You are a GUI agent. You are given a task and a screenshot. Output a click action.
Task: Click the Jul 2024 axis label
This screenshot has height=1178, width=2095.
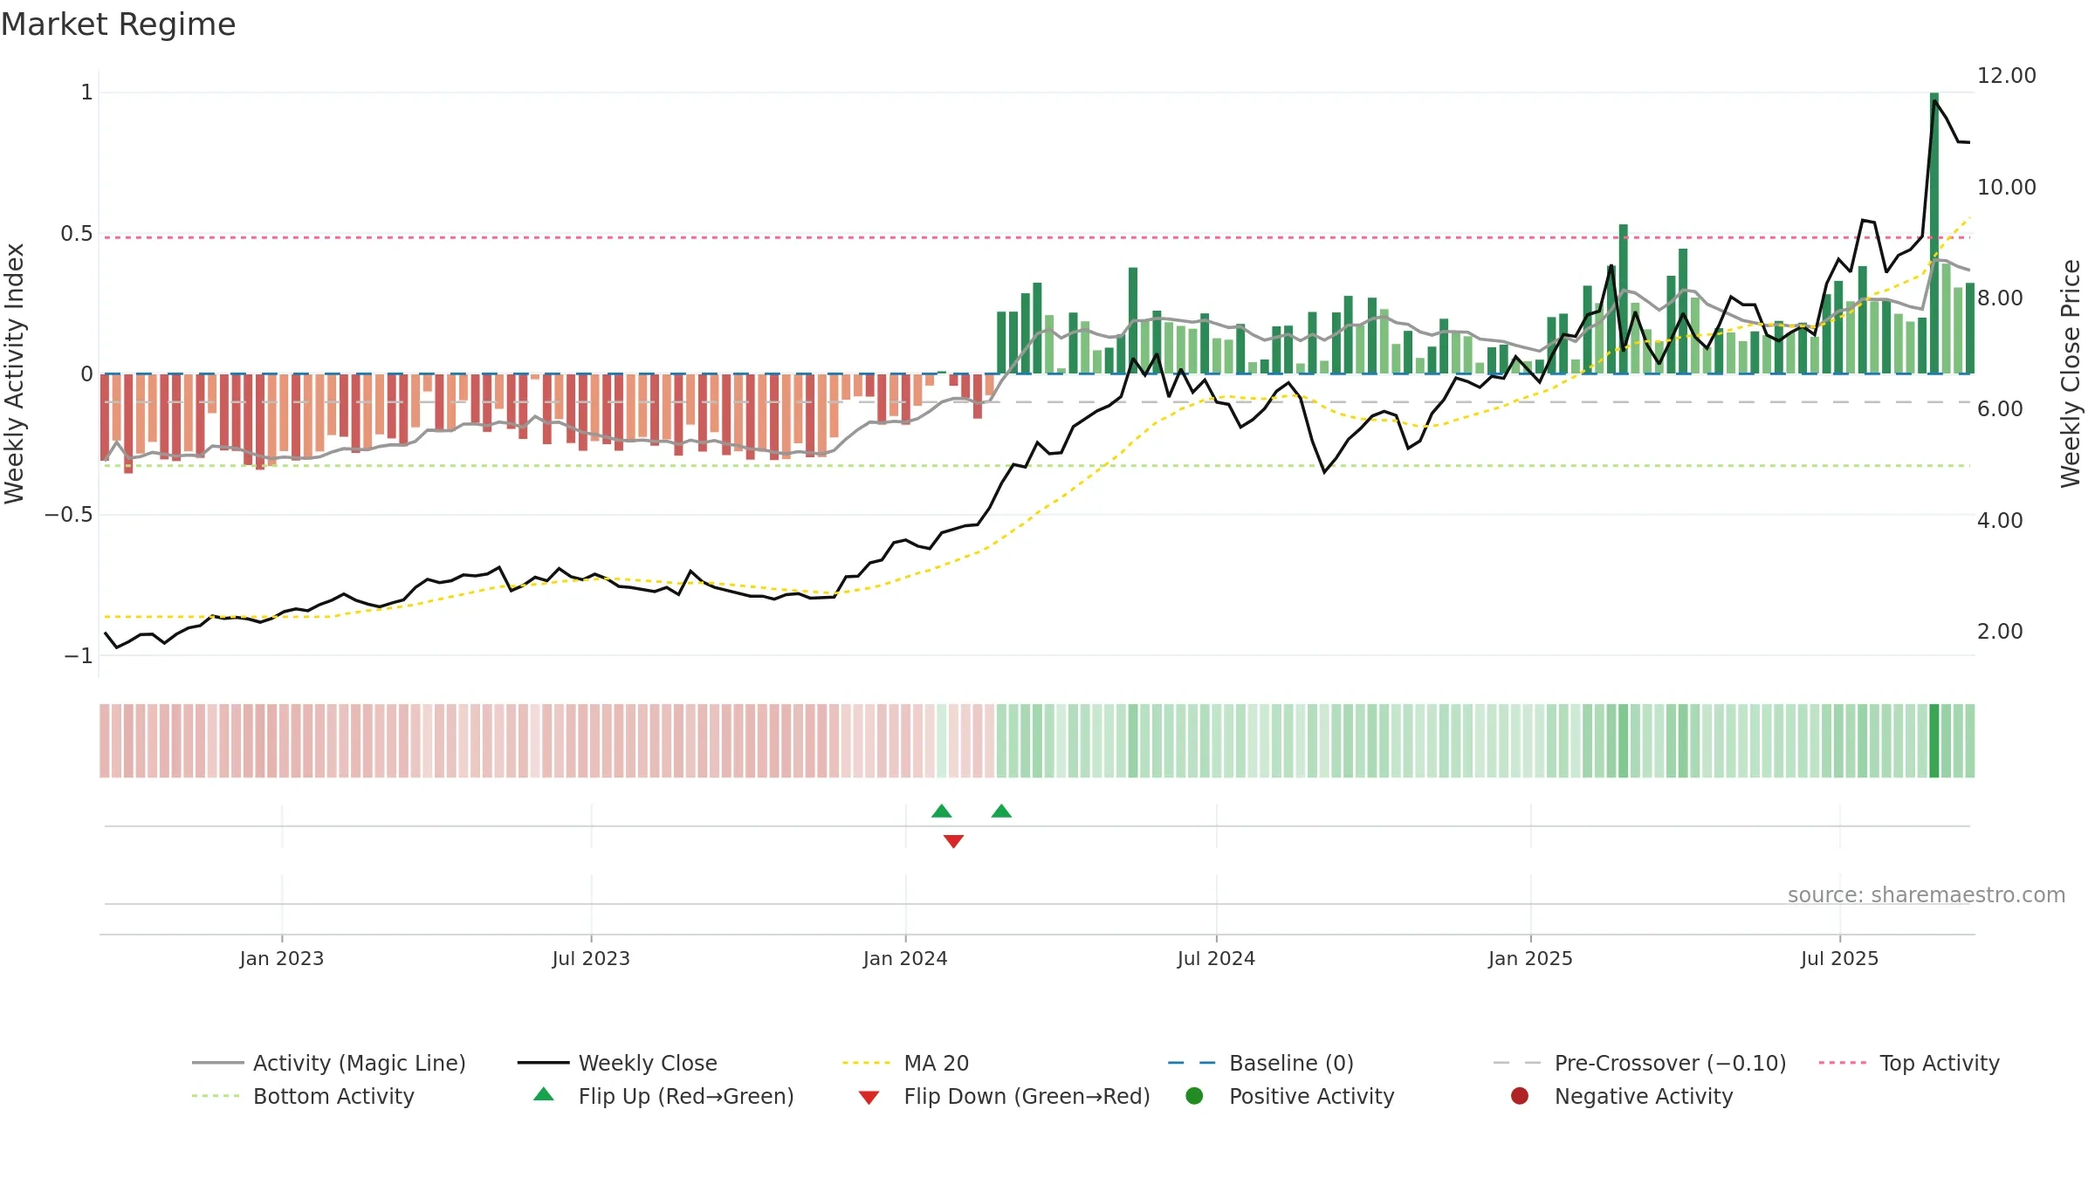click(x=1216, y=959)
